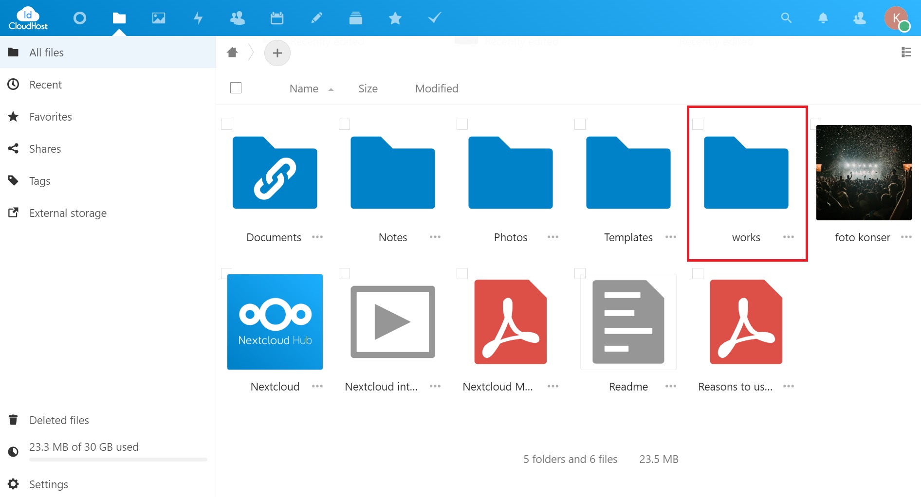This screenshot has height=497, width=921.
Task: Open the Shares section in the sidebar
Action: coord(45,148)
